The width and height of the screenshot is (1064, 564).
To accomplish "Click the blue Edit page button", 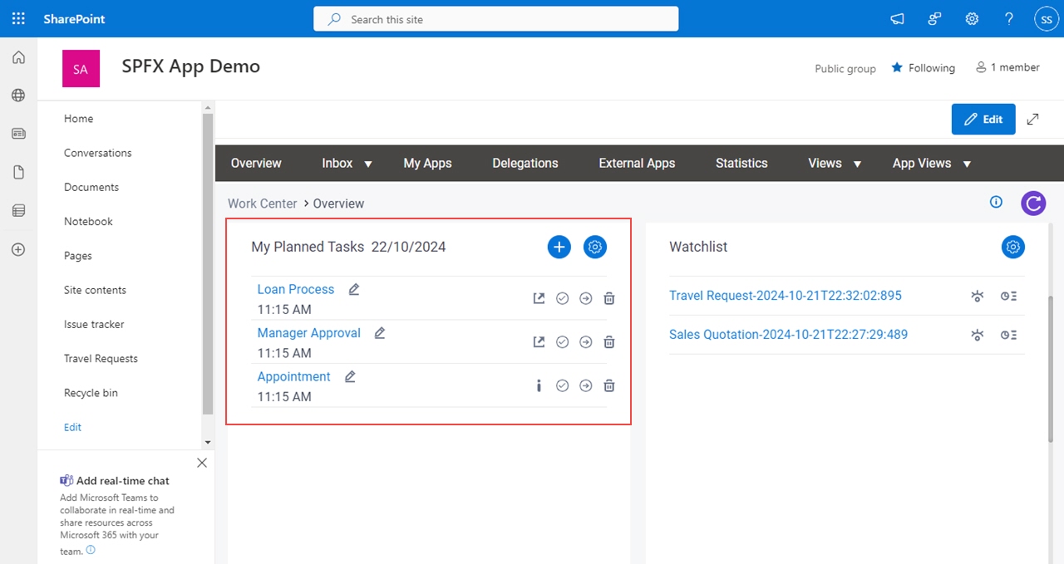I will pyautogui.click(x=983, y=119).
